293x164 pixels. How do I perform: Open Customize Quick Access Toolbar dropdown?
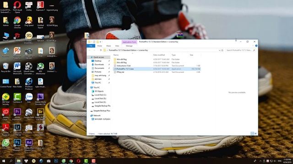(x=101, y=42)
